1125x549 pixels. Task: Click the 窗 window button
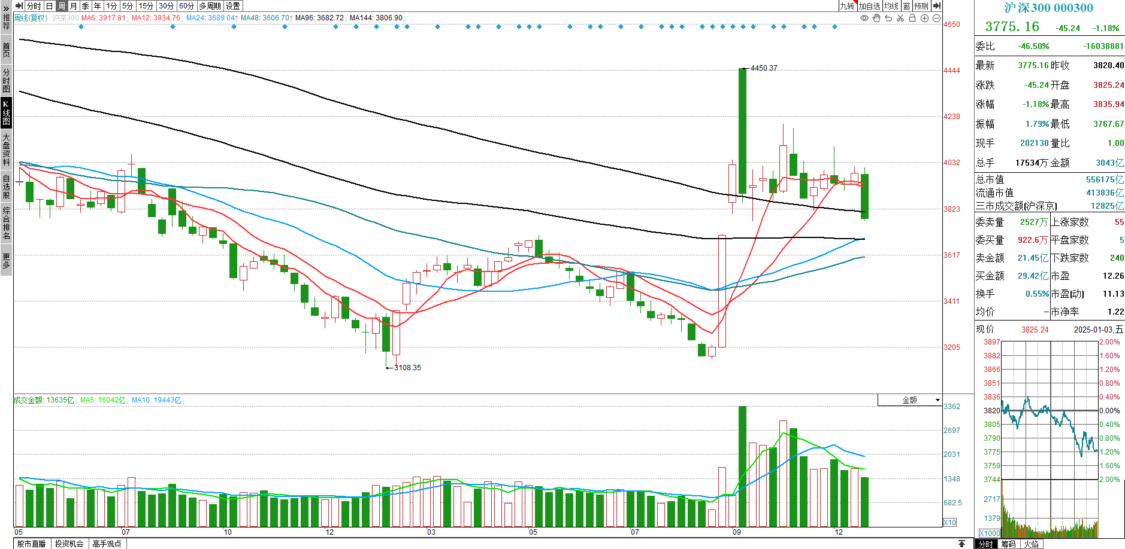tap(906, 6)
